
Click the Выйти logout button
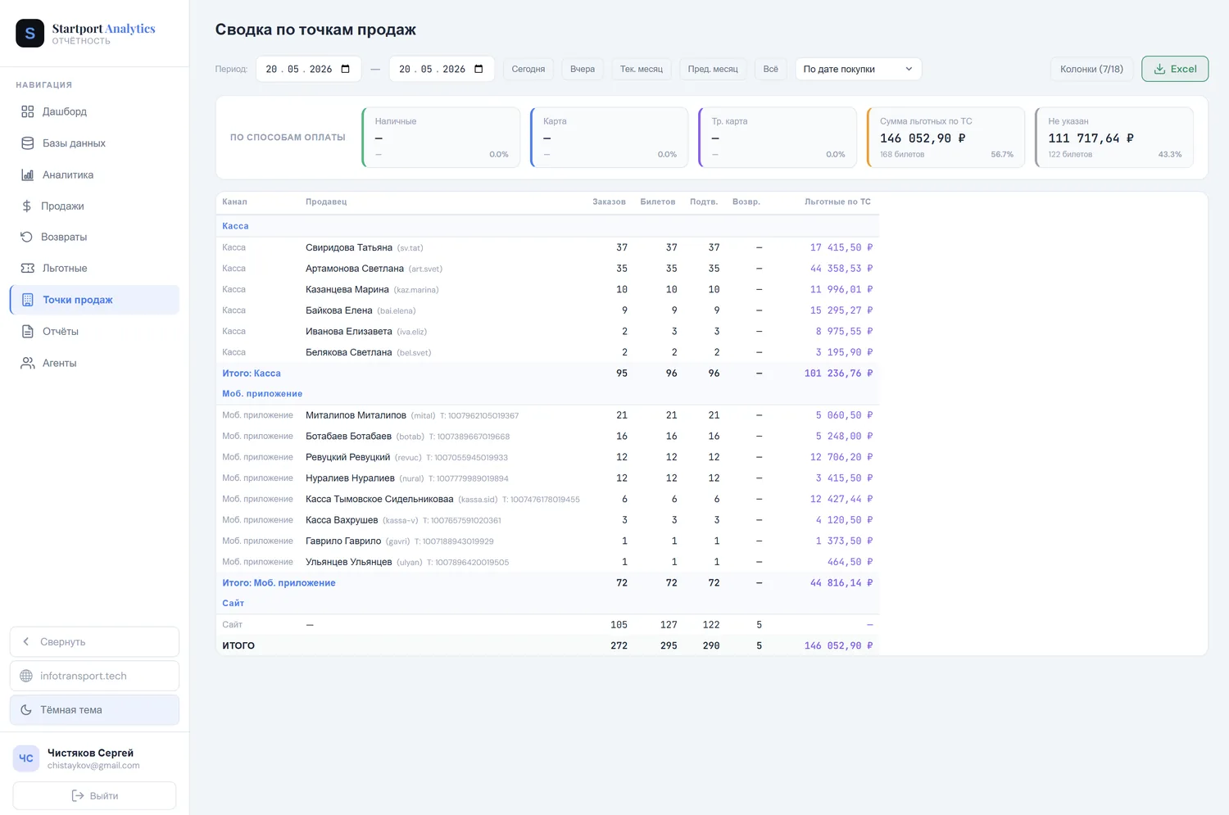point(94,795)
